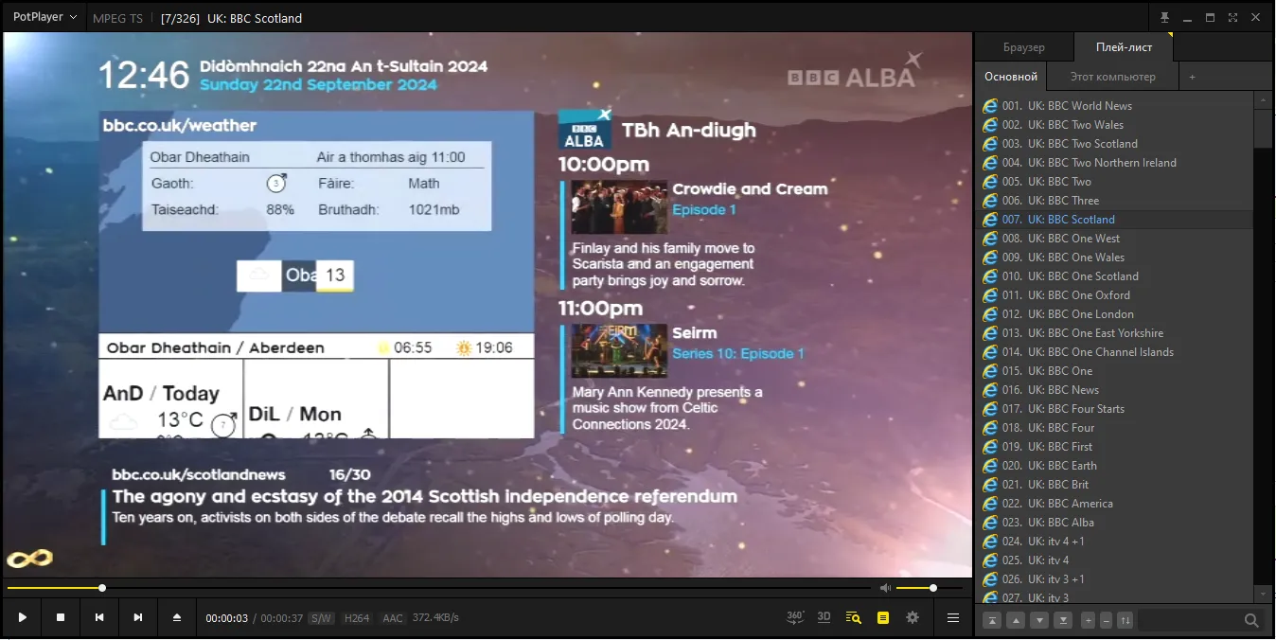
Task: Click the Play button
Action: click(22, 617)
